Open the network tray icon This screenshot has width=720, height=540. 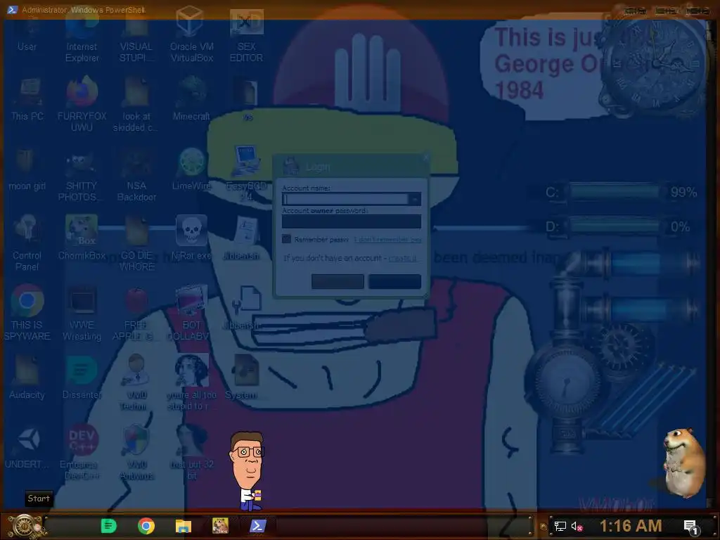(x=560, y=526)
